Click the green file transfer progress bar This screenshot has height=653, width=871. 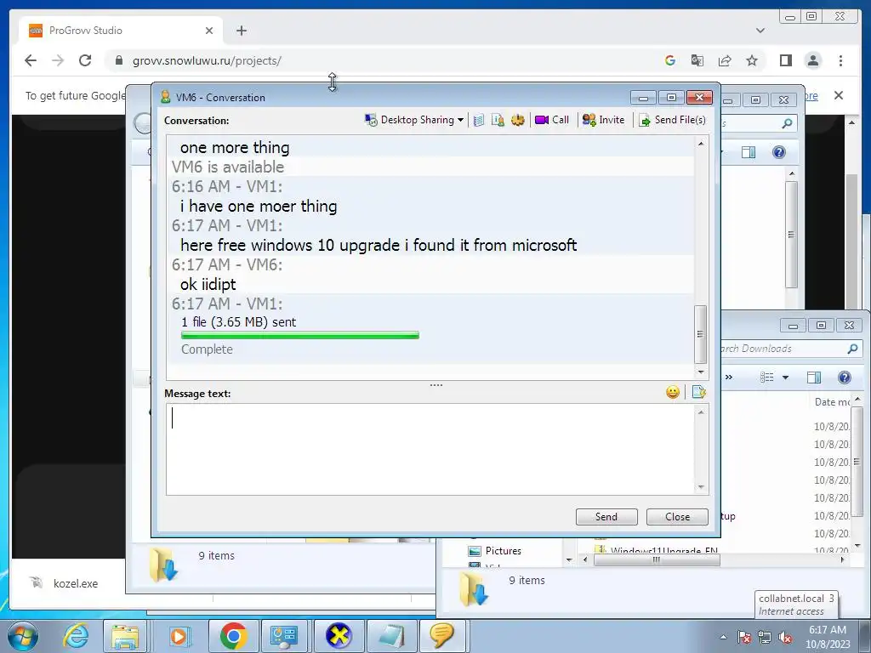tap(300, 335)
